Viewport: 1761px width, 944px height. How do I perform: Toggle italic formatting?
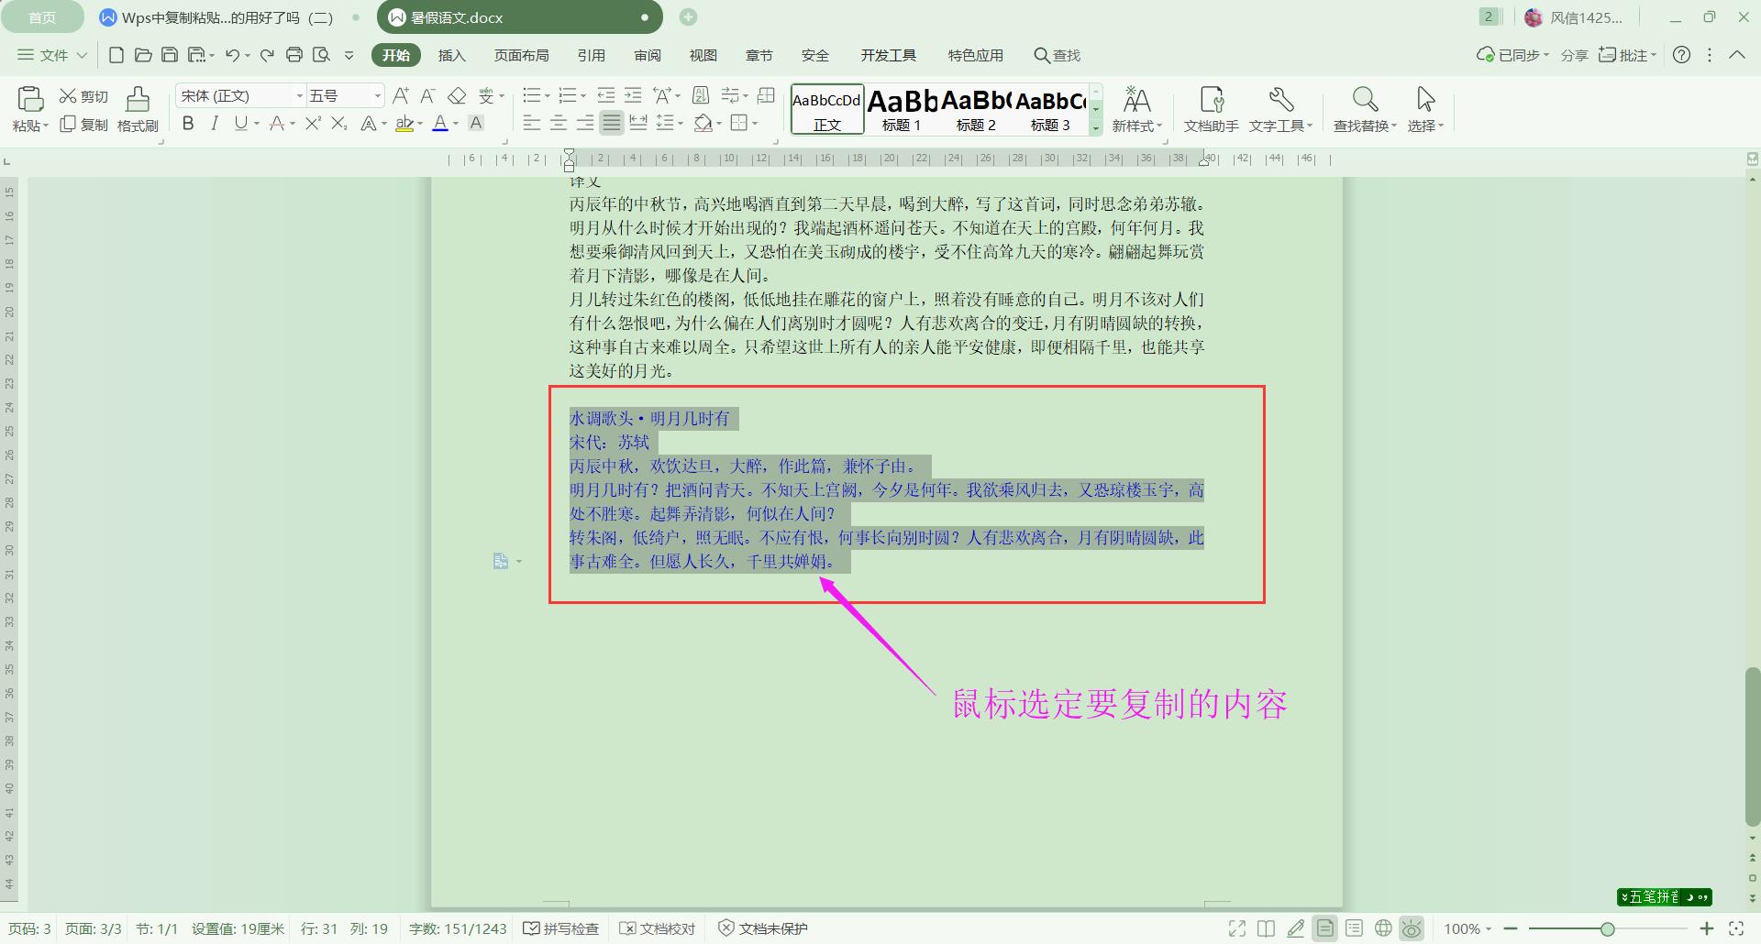(x=214, y=124)
